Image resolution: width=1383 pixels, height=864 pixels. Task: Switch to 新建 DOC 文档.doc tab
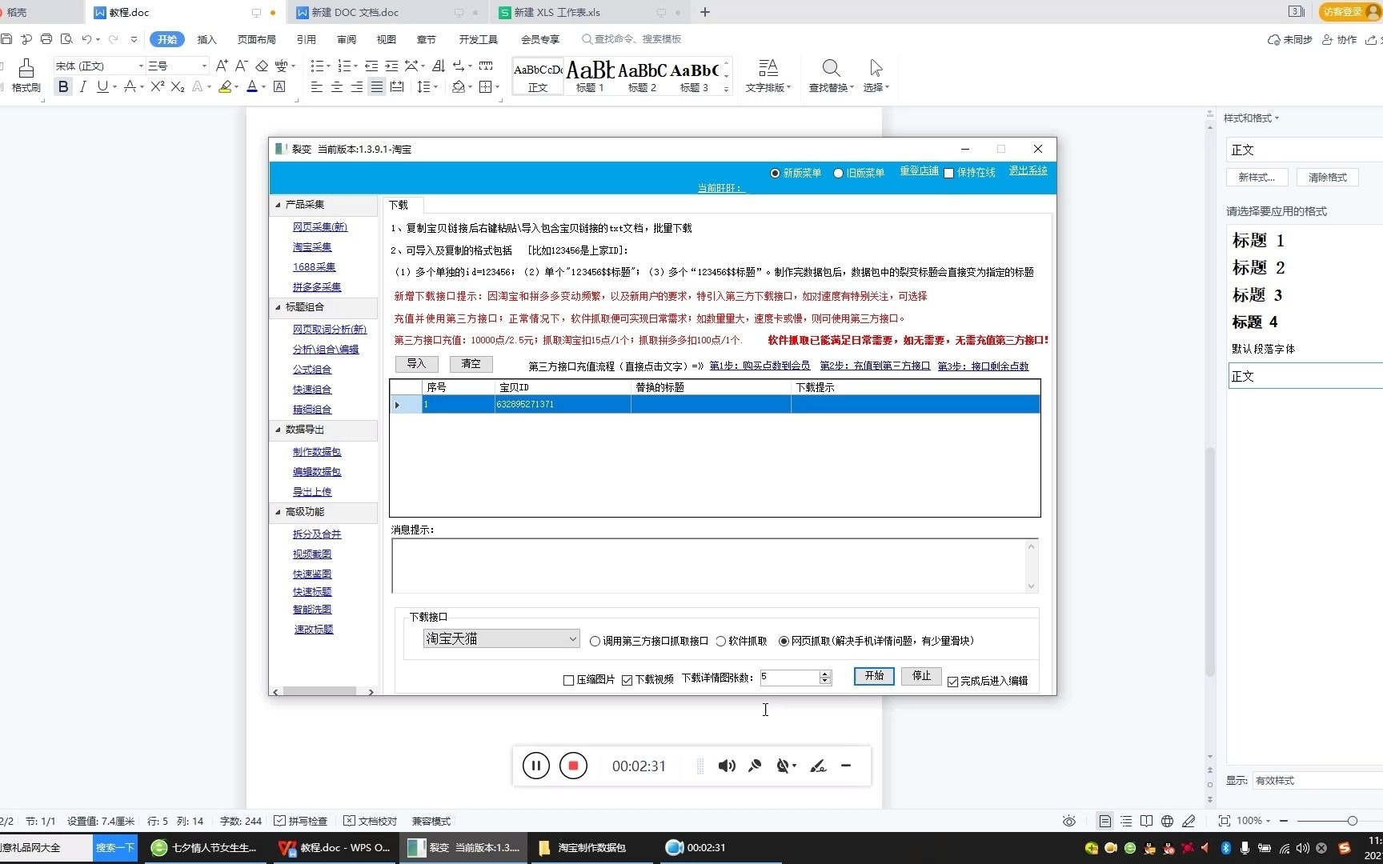355,12
